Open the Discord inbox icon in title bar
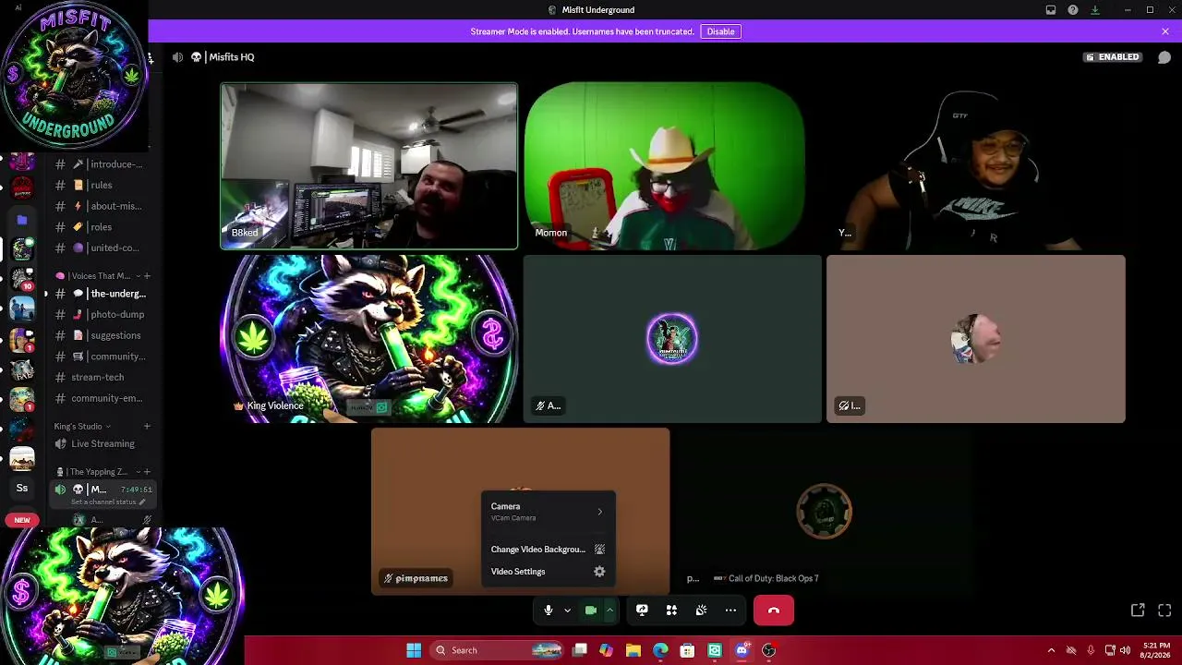 pyautogui.click(x=1051, y=10)
